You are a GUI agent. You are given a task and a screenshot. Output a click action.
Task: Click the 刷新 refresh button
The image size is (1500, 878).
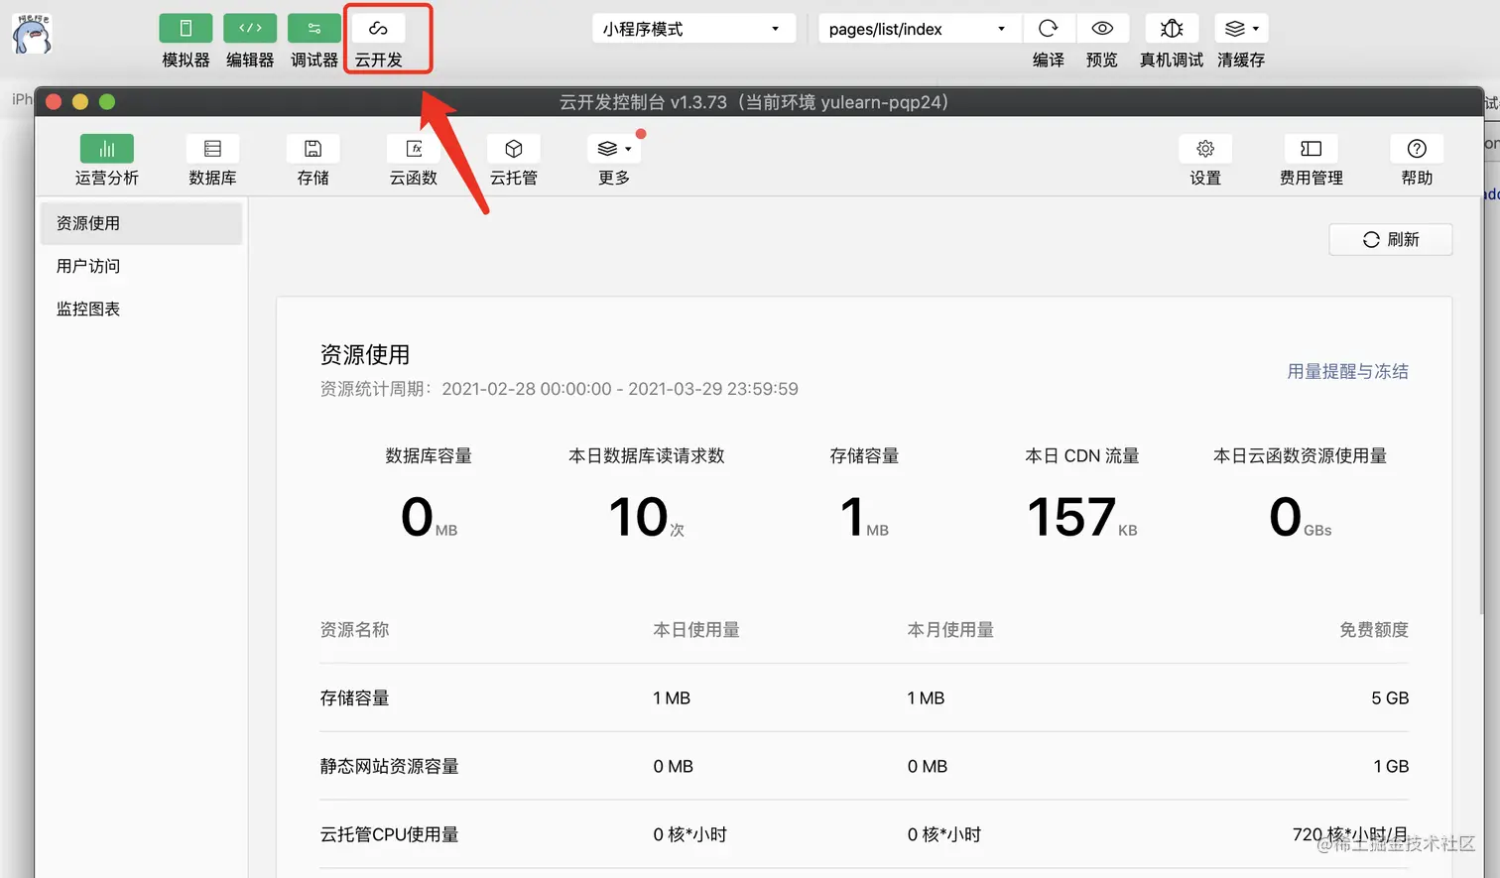coord(1391,239)
